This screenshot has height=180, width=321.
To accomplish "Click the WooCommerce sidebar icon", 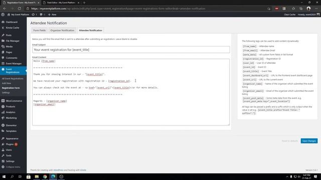I will 3,101.
